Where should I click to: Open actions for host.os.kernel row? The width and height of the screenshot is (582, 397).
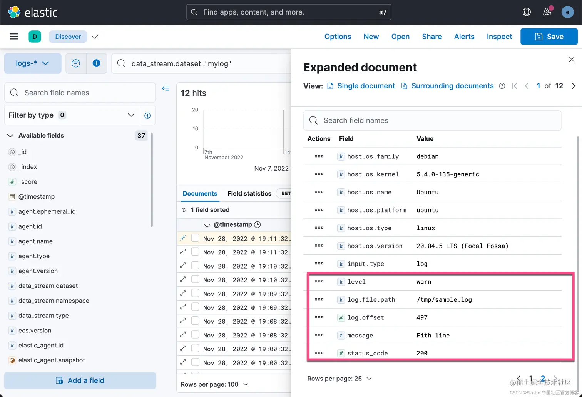point(319,174)
